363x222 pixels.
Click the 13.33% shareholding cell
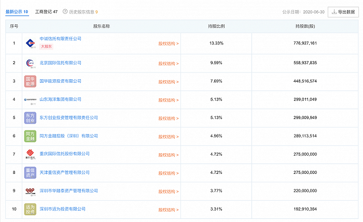216,43
